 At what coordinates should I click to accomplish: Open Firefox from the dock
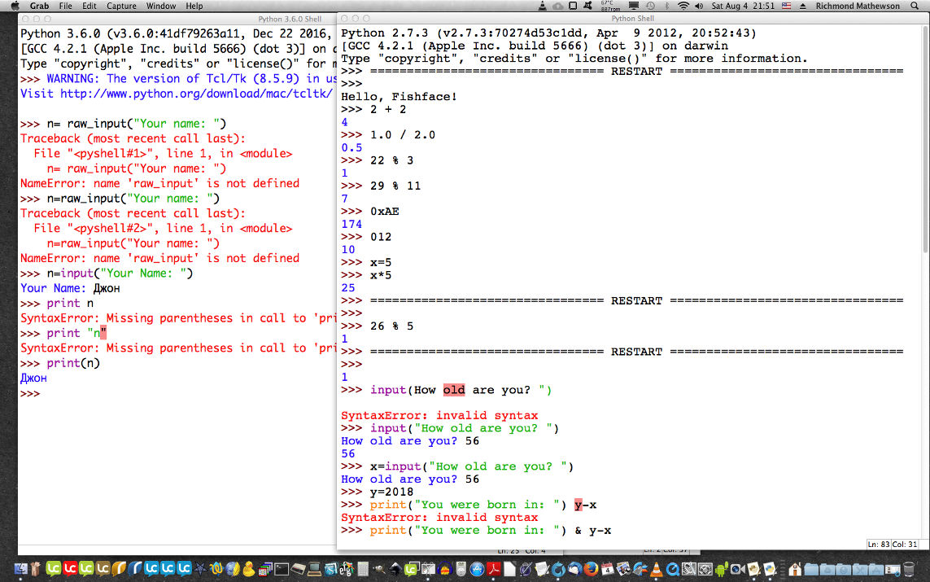(x=591, y=568)
